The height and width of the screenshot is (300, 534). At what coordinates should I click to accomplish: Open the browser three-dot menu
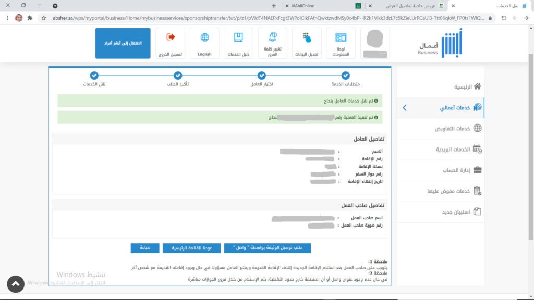[x=7, y=17]
